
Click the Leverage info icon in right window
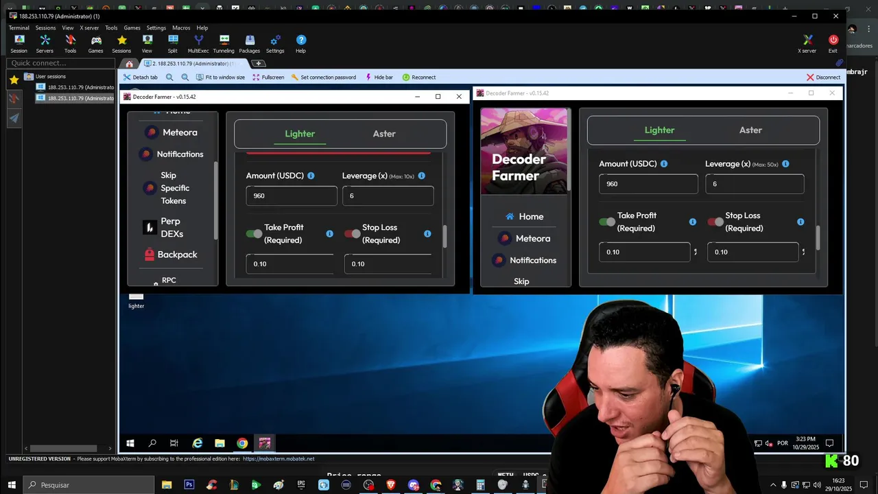pyautogui.click(x=785, y=164)
